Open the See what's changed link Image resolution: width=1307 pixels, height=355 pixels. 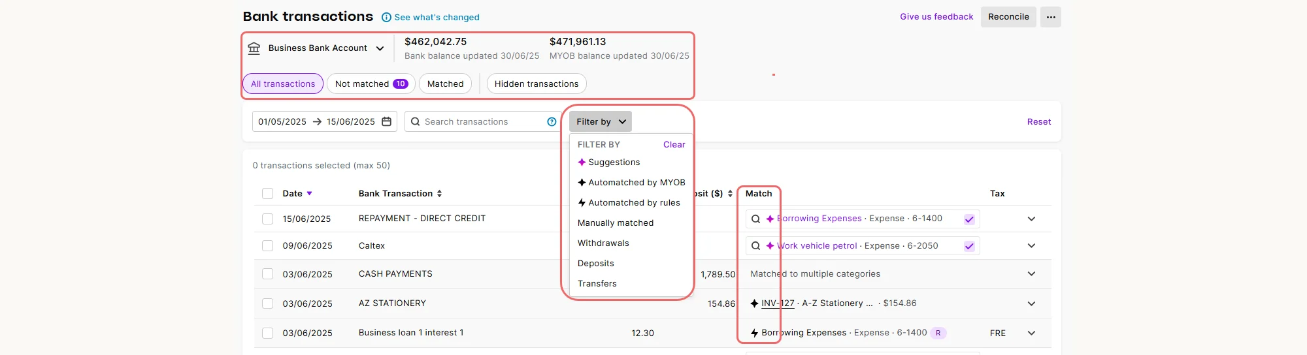437,18
